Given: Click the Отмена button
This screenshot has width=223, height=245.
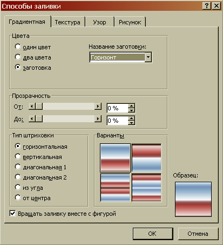Looking at the screenshot, I should click(198, 234).
